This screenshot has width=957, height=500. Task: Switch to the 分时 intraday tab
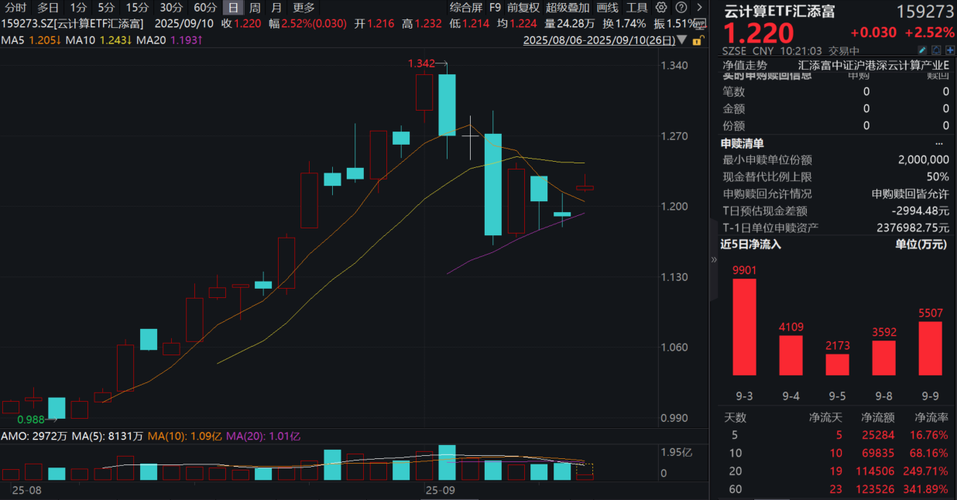[15, 8]
